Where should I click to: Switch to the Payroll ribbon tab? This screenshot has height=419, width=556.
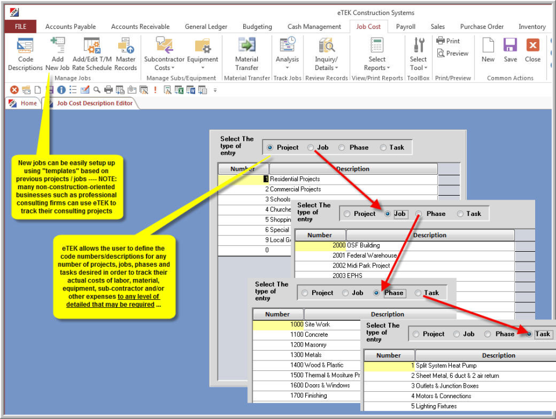[x=405, y=26]
